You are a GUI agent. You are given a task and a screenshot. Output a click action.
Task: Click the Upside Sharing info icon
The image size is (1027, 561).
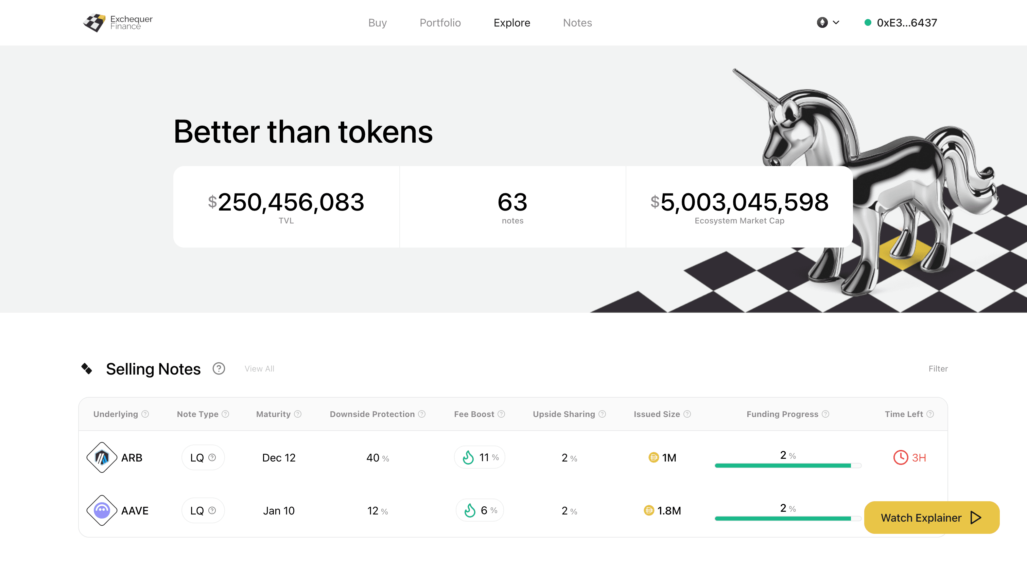pyautogui.click(x=603, y=414)
